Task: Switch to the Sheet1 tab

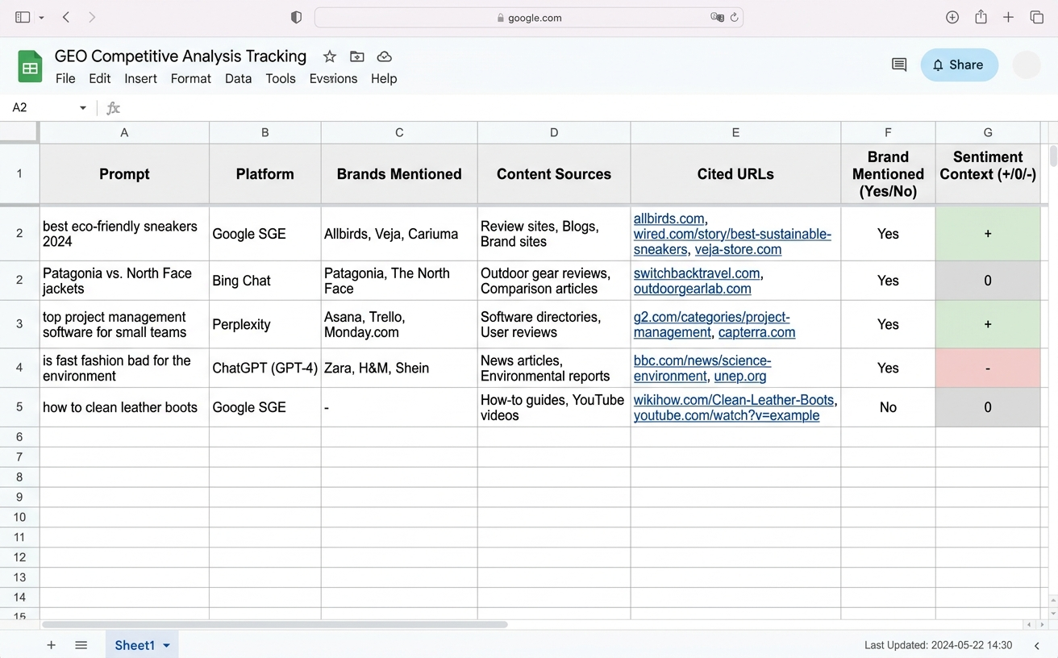Action: (x=135, y=645)
